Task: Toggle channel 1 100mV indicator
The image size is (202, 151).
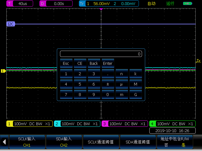Action: (x=29, y=124)
